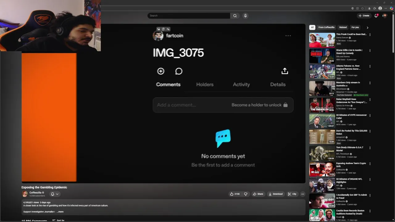
Task: Select the Related filter chip
Action: 343,27
